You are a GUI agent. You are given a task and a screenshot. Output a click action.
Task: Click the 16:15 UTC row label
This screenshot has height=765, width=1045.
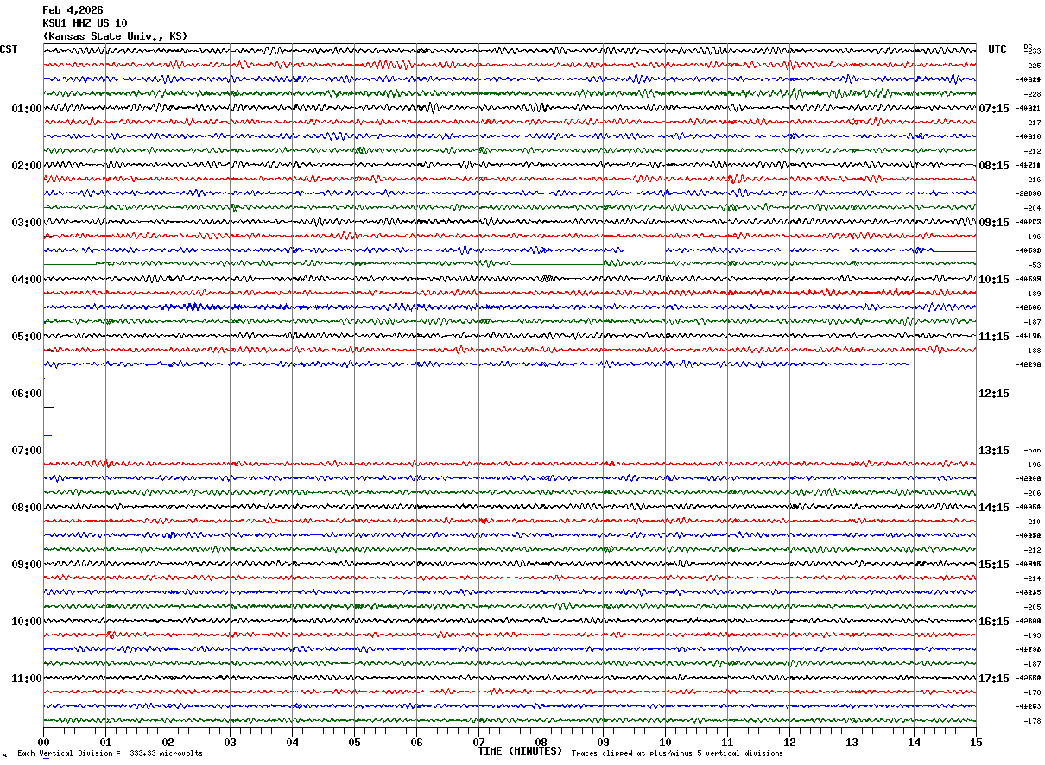point(994,622)
